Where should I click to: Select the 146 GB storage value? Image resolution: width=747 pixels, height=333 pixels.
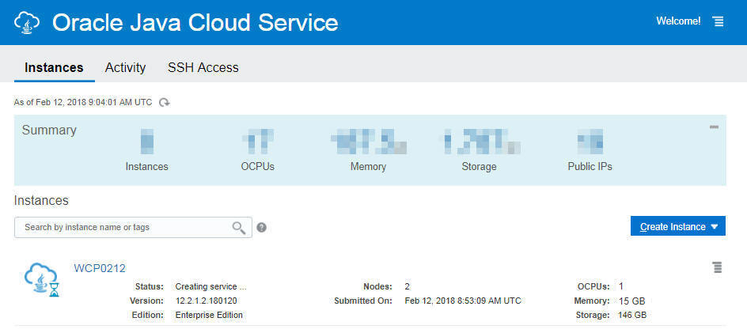click(632, 316)
